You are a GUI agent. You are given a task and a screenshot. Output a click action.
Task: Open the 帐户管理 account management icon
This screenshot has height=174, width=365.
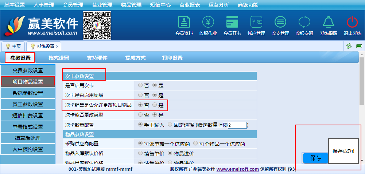256,23
